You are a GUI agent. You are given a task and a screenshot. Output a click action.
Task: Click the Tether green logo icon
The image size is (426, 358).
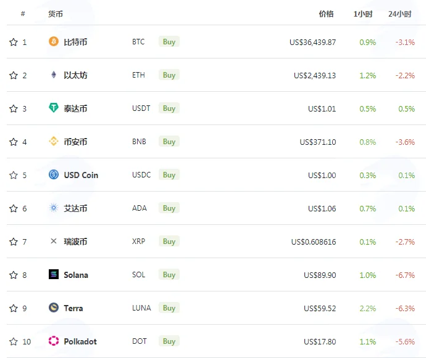54,108
